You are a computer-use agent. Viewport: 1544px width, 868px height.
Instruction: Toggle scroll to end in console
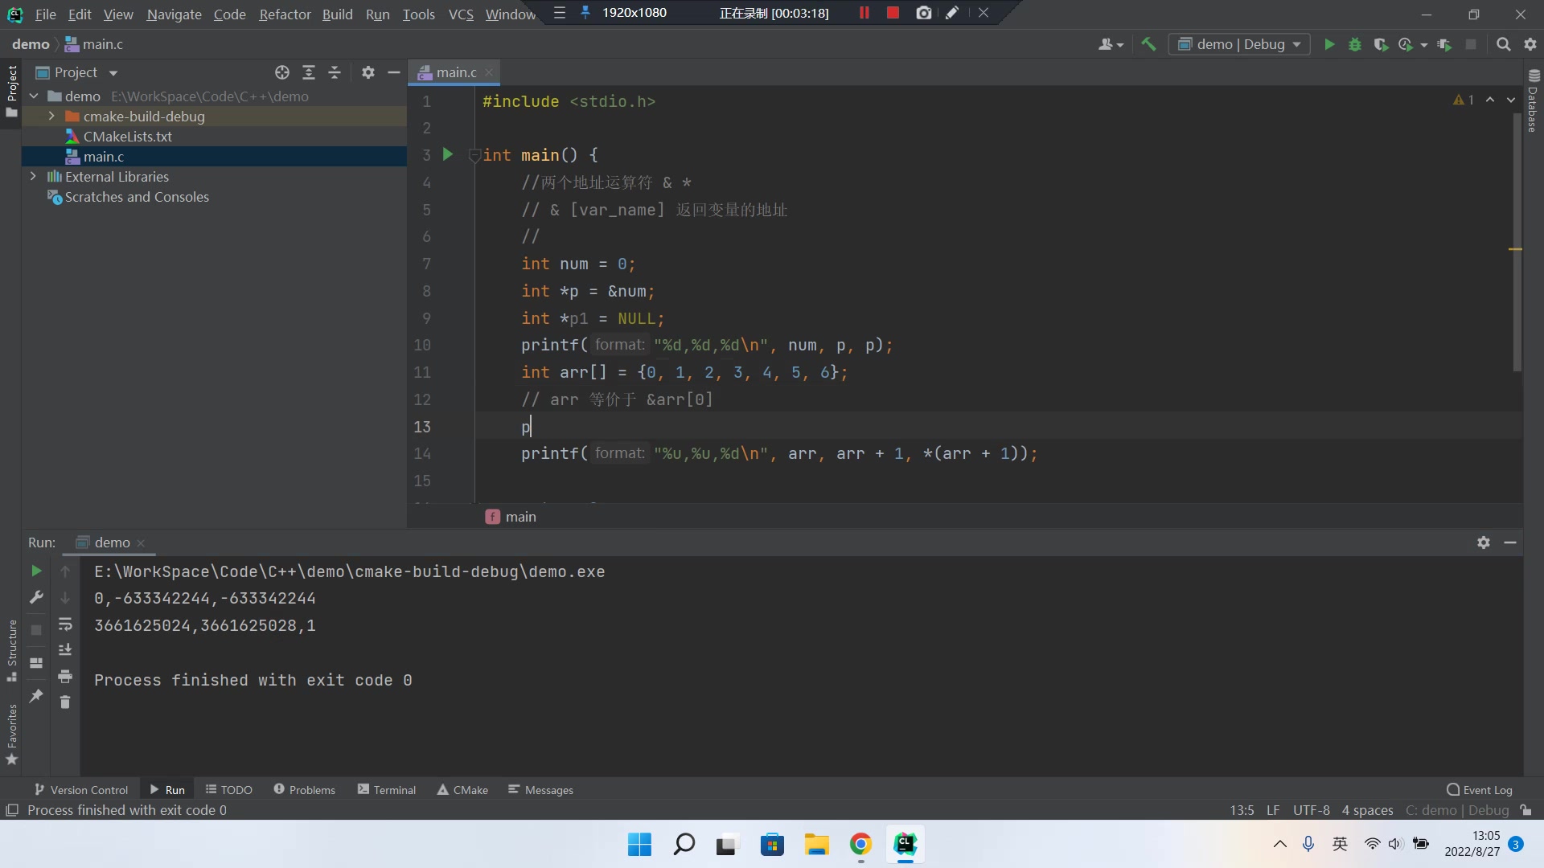[x=65, y=650]
